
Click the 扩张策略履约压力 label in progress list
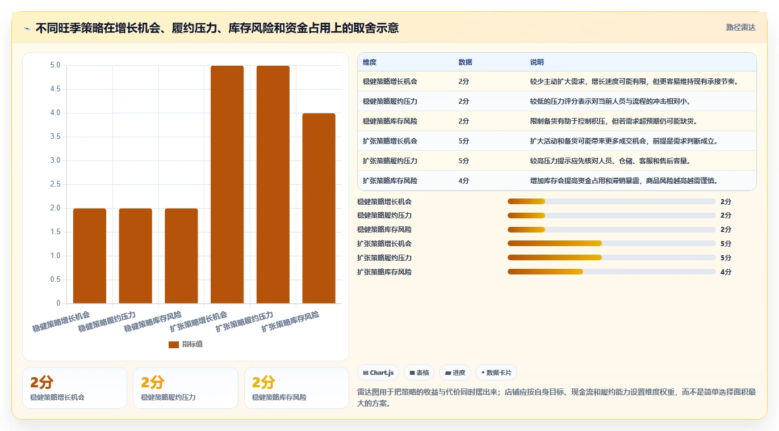pos(384,258)
